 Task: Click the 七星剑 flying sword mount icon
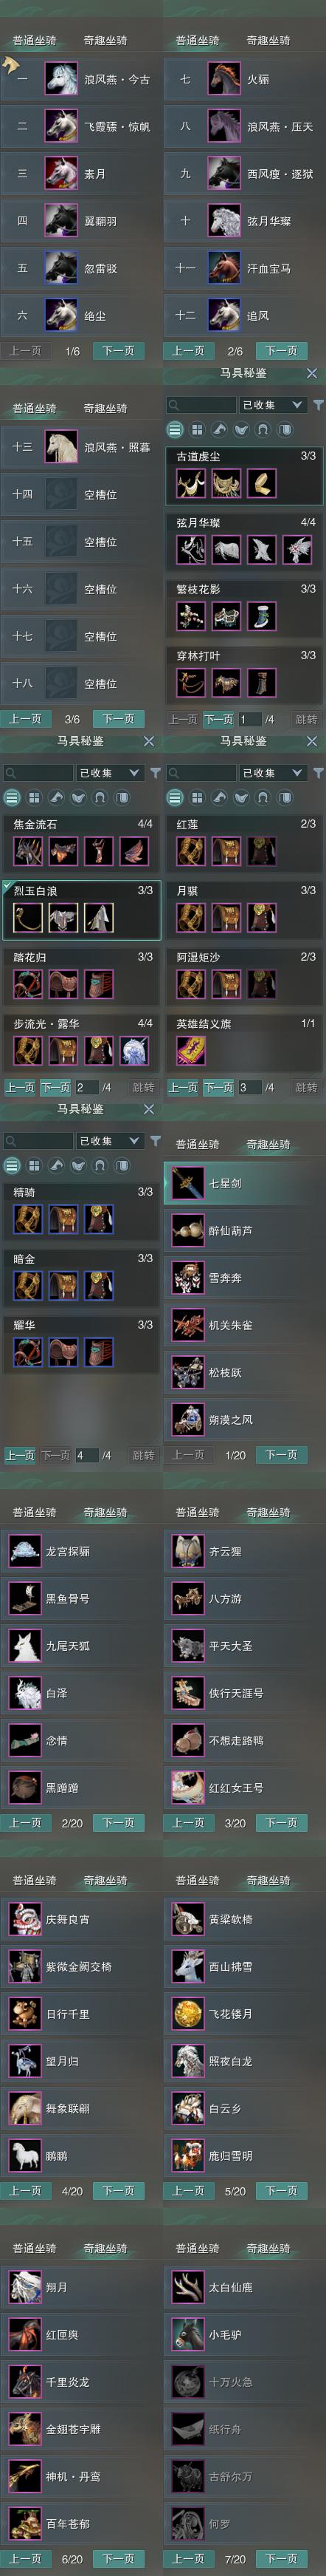pos(188,1183)
